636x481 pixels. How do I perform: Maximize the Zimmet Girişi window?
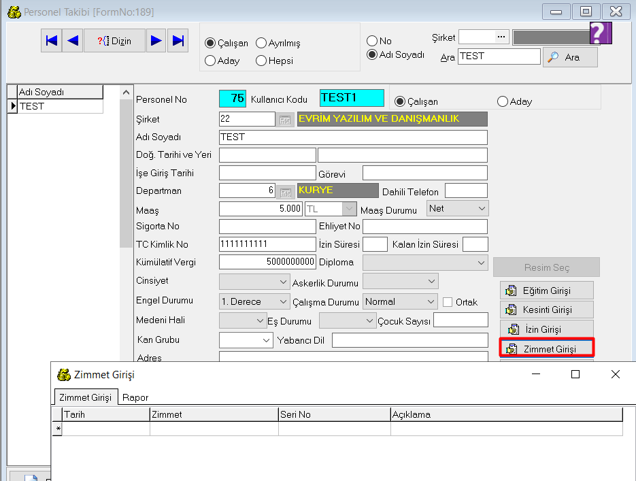coord(575,374)
